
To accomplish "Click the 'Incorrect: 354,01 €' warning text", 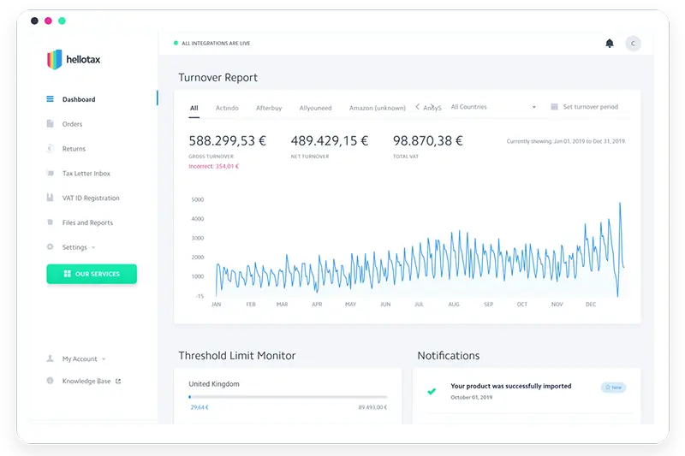I will pyautogui.click(x=213, y=166).
